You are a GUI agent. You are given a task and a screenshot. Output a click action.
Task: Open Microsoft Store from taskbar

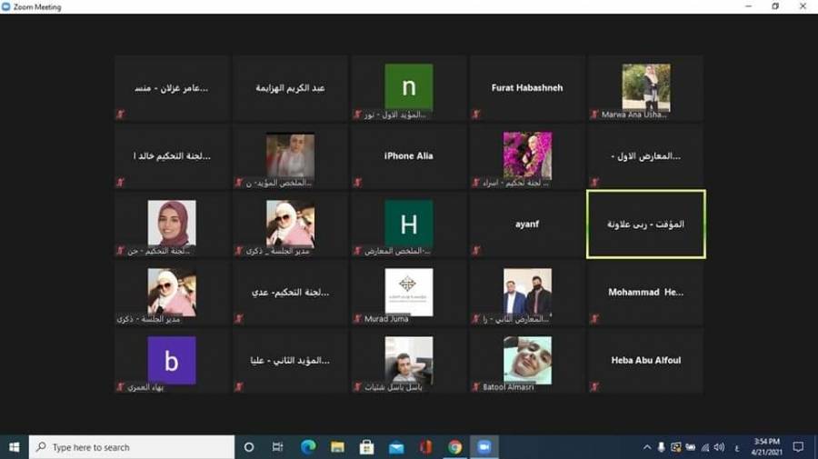pyautogui.click(x=367, y=447)
